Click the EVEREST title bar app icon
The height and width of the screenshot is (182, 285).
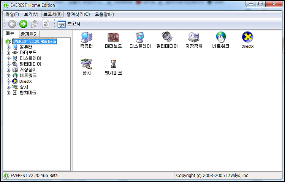tap(6, 5)
